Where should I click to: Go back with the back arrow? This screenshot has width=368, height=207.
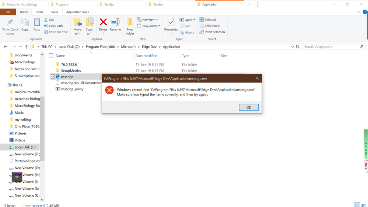click(x=6, y=47)
